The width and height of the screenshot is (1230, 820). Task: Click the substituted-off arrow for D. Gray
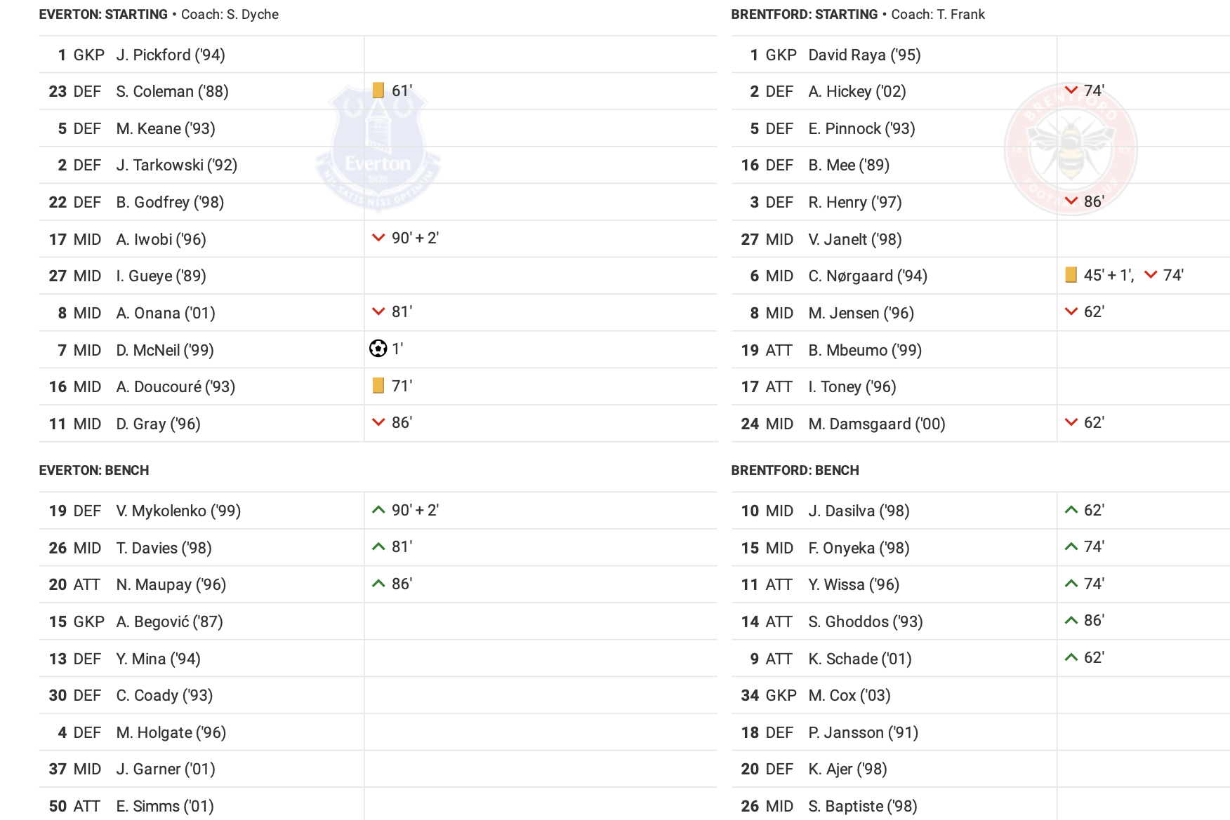378,422
